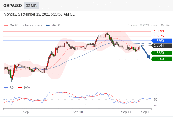Viewport: 173px width, 117px height.
Task: Click the blue downward forecast arrow
Action: [x=146, y=52]
